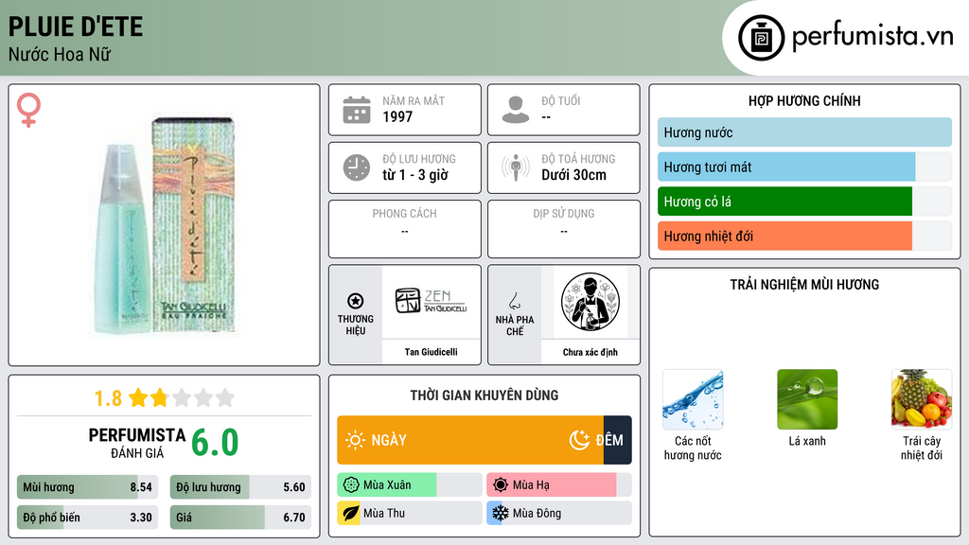Click the flower icon for Mùa Xuân
Screen dimensions: 969x545
point(351,485)
